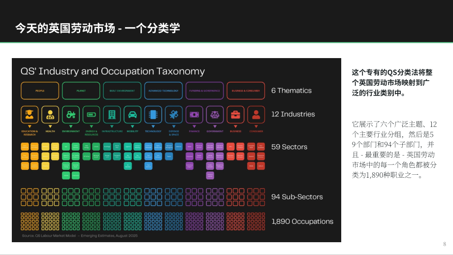The image size is (453, 255).
Task: Click the 'HEALTH' industry label
Action: [50, 131]
